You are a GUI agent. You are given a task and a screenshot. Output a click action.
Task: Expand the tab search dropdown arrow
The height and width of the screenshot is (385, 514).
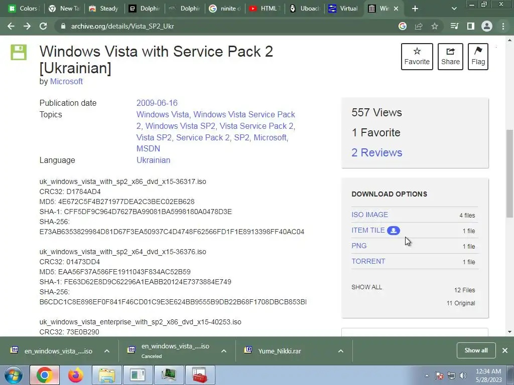coord(454,9)
